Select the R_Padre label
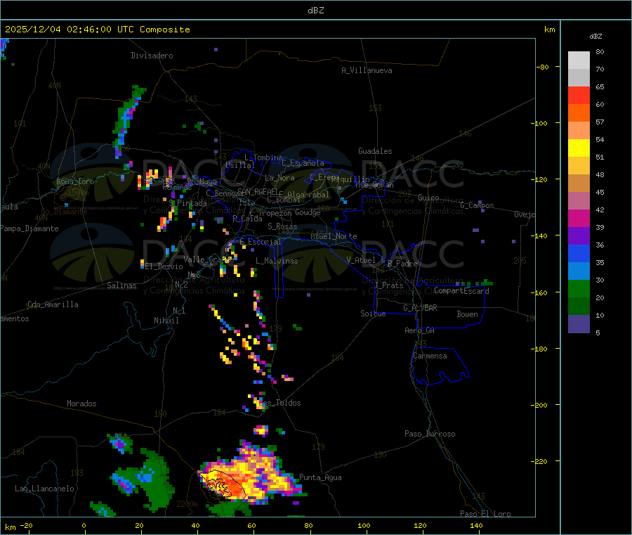The width and height of the screenshot is (632, 535). (x=402, y=264)
